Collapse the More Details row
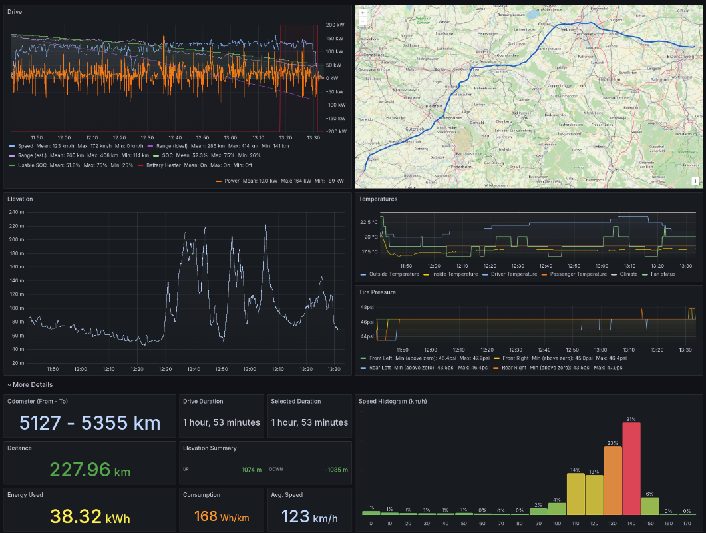The height and width of the screenshot is (533, 706). pos(31,385)
